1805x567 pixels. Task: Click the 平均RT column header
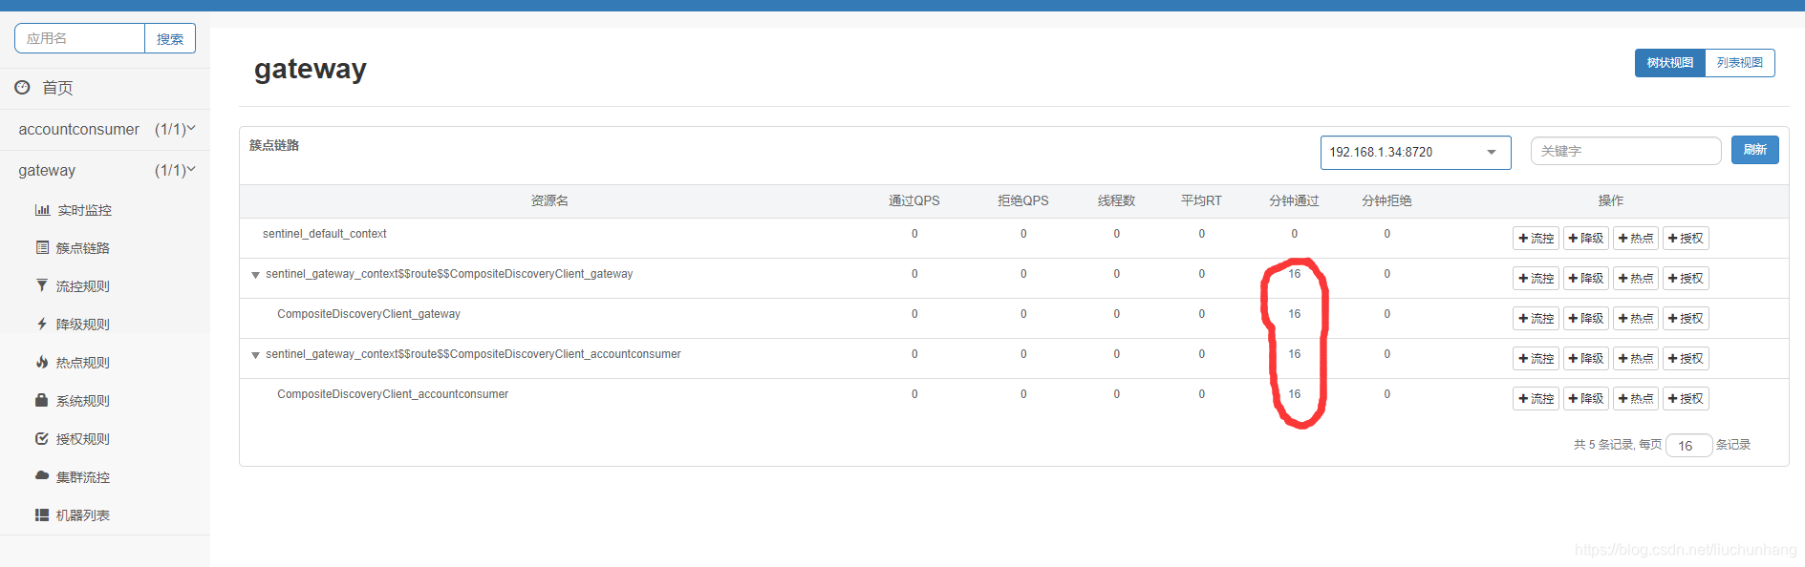pos(1201,200)
